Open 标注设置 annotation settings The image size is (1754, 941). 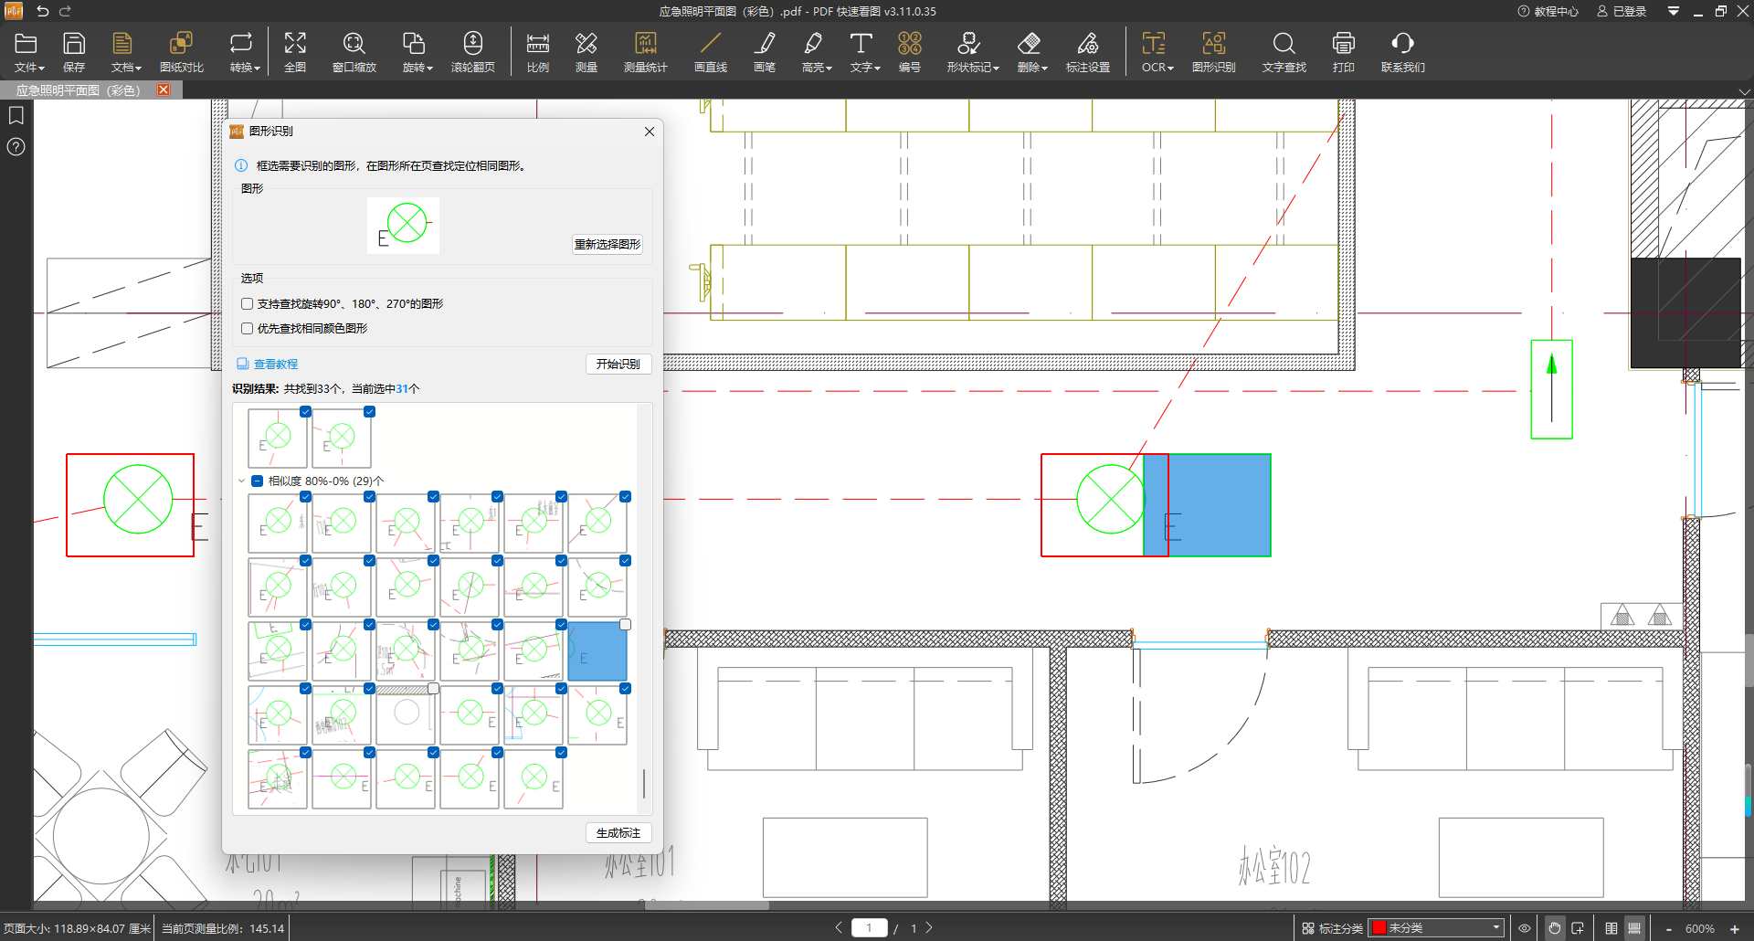tap(1088, 52)
